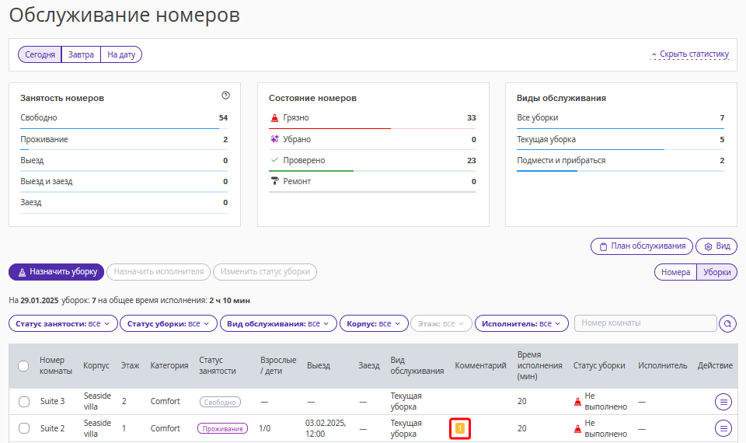Click the dirty status icon for Suite 3

[577, 402]
